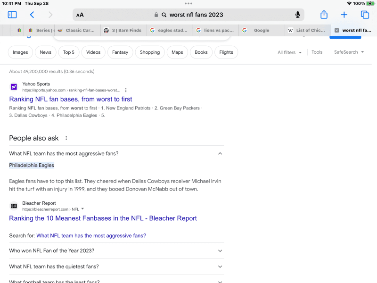The image size is (377, 283).
Task: Click the highlighted 'Philadelphia Eagles' answer text
Action: click(x=32, y=166)
